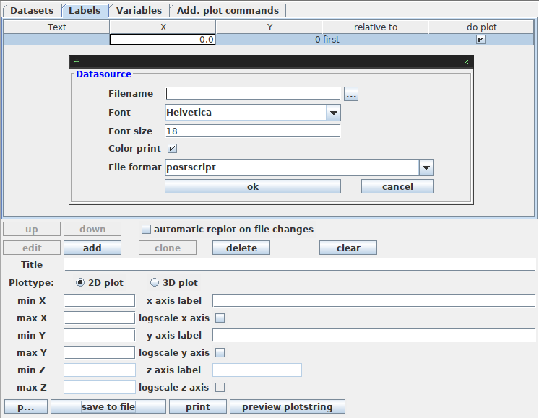Click the min Z input field
This screenshot has width=539, height=418.
tap(99, 370)
